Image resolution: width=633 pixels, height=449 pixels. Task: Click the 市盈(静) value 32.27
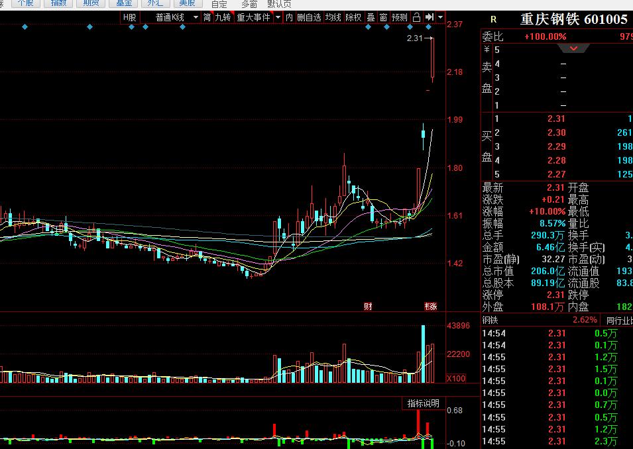click(x=553, y=259)
